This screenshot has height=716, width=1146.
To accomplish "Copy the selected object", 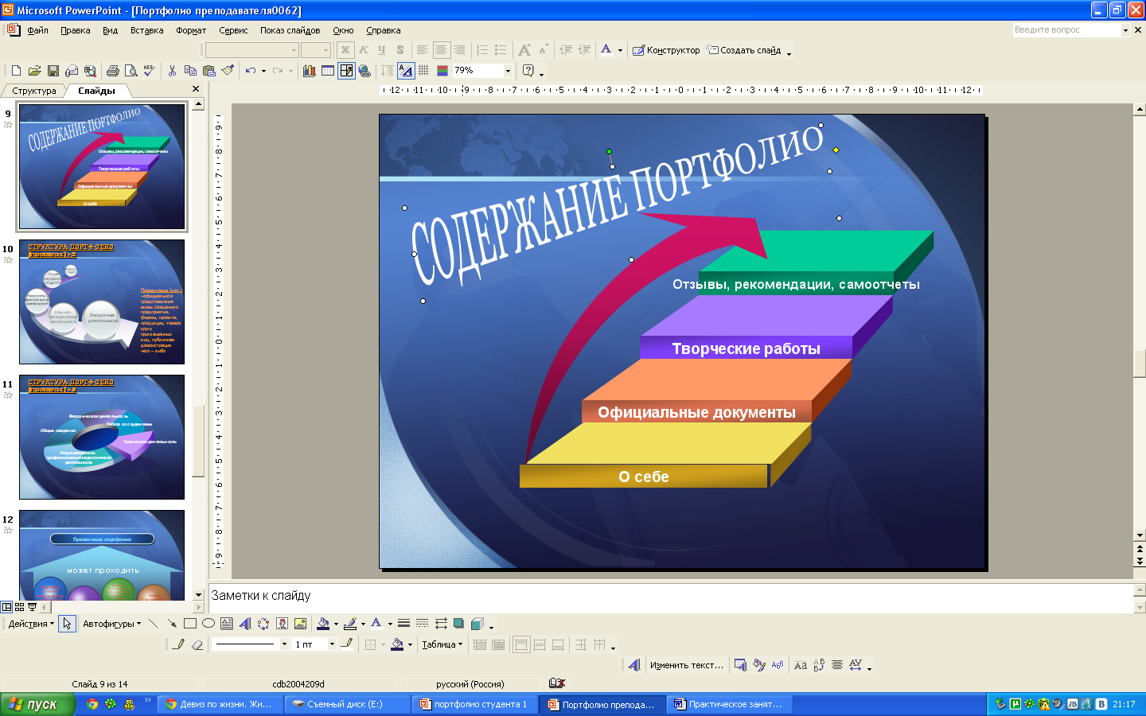I will click(190, 71).
